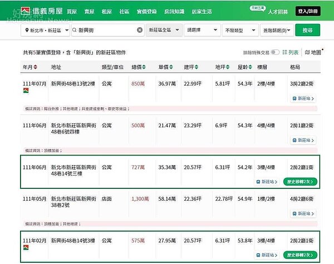Click the 格局 column header
This screenshot has width=334, height=264.
295,67
